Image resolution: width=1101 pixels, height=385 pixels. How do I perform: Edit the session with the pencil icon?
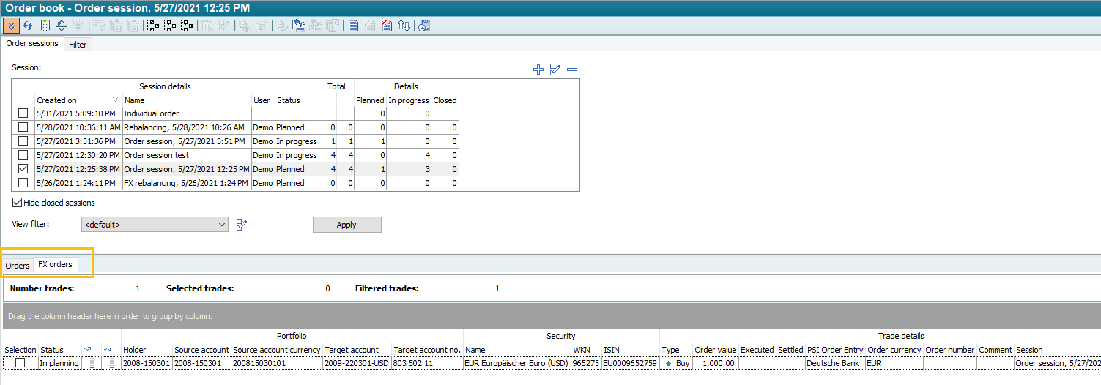555,70
